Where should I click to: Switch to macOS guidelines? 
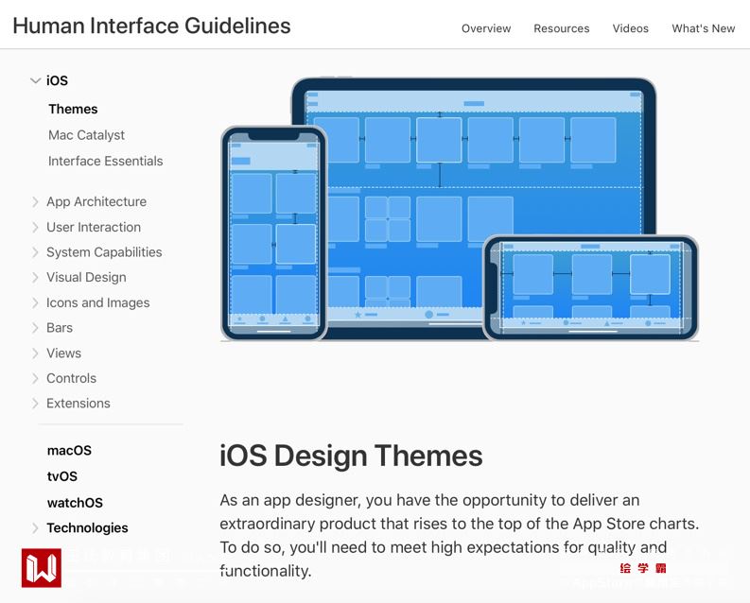(69, 451)
